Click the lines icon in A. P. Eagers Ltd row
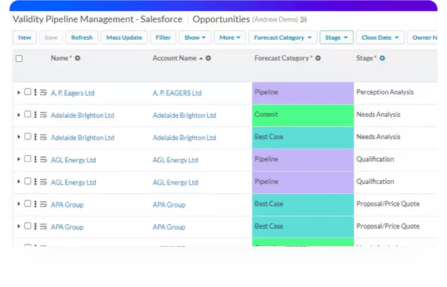The height and width of the screenshot is (287, 447). click(43, 93)
